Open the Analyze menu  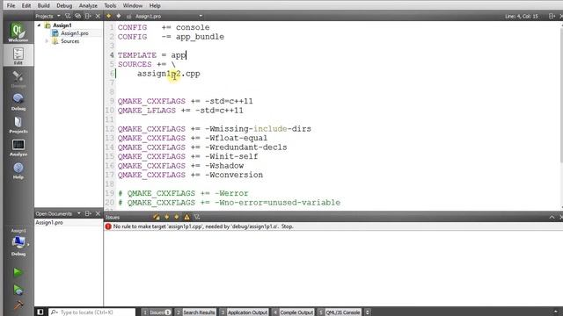tap(88, 6)
